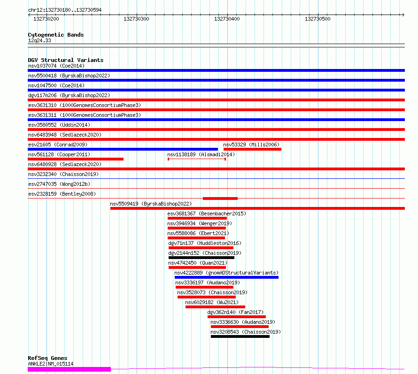Open esv3631311 (1000GenomesConsortiumPhase3) label
Image resolution: width=418 pixels, height=374 pixels.
click(85, 115)
